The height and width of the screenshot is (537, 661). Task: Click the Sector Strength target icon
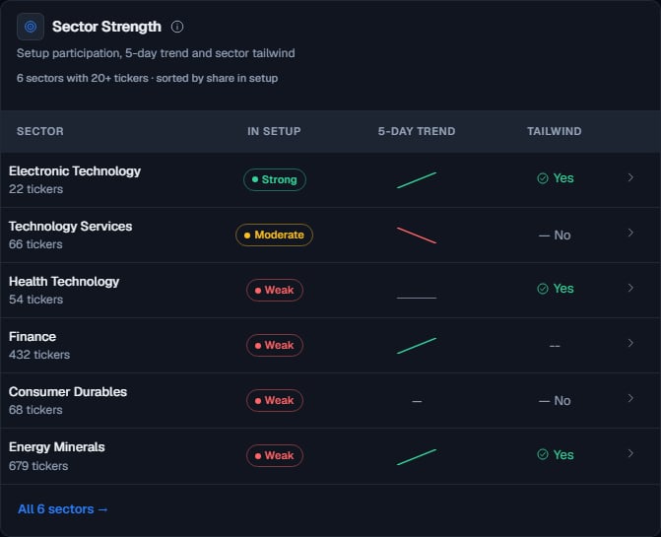pyautogui.click(x=31, y=27)
